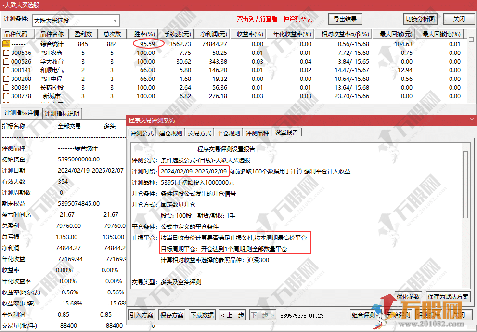Click the 优化参数 button
The image size is (477, 332).
click(x=408, y=296)
